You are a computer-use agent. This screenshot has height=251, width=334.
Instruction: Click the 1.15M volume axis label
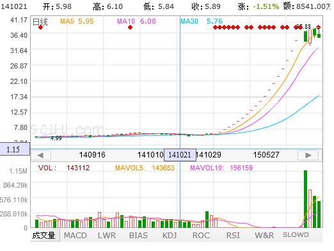click(19, 171)
